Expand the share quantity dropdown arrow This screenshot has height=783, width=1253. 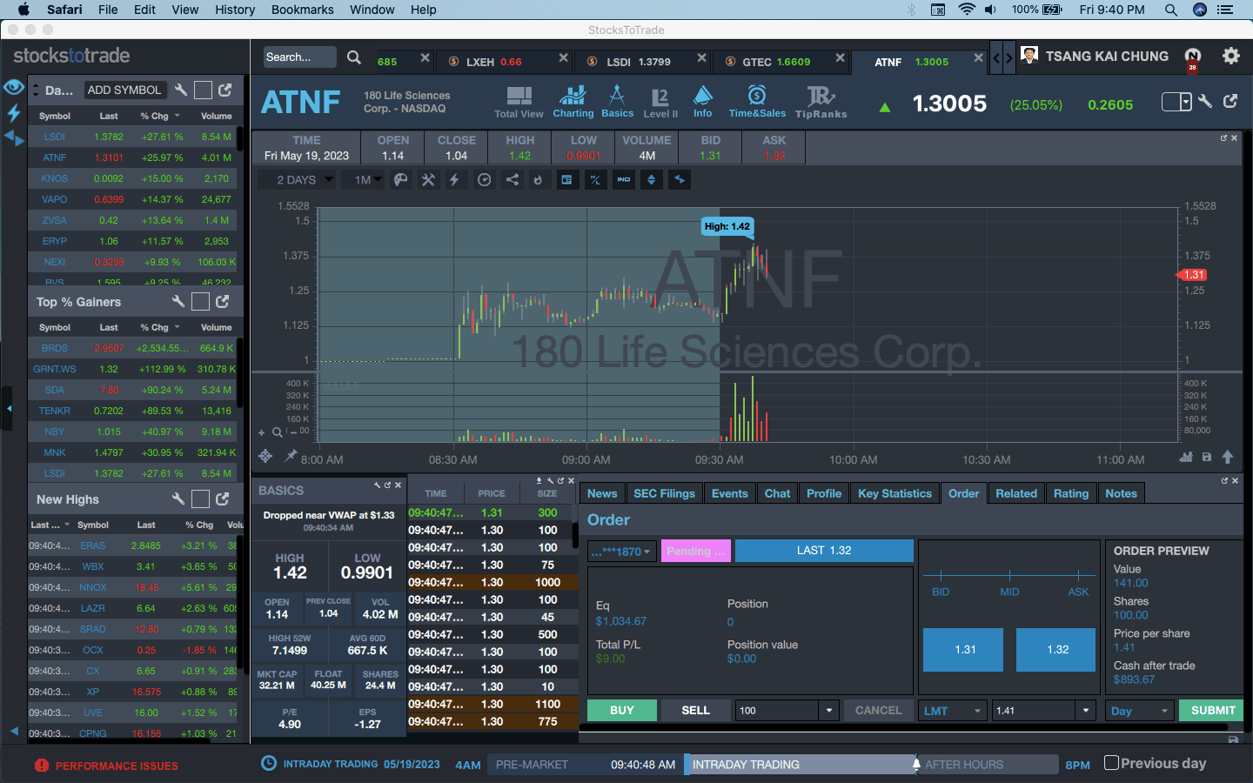tap(830, 711)
